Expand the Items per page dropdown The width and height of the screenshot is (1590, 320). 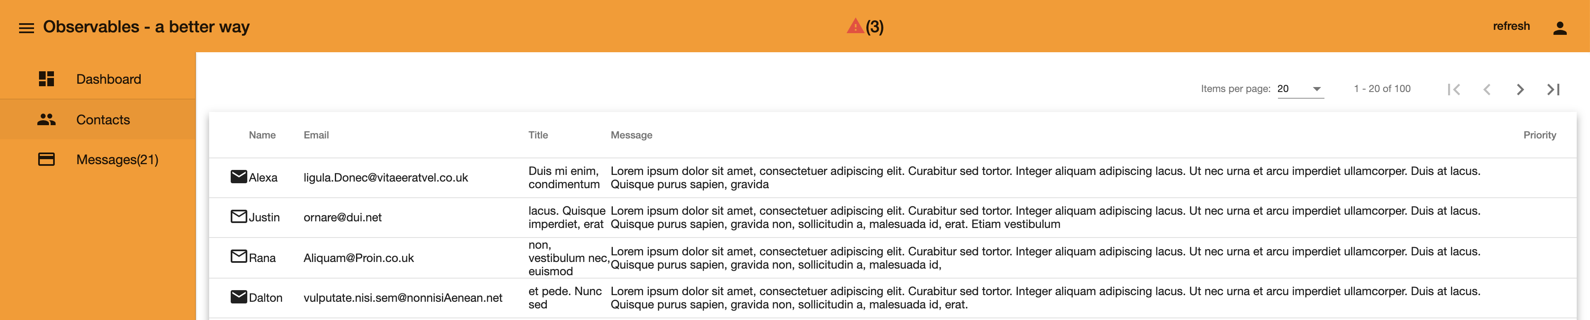(x=1300, y=89)
